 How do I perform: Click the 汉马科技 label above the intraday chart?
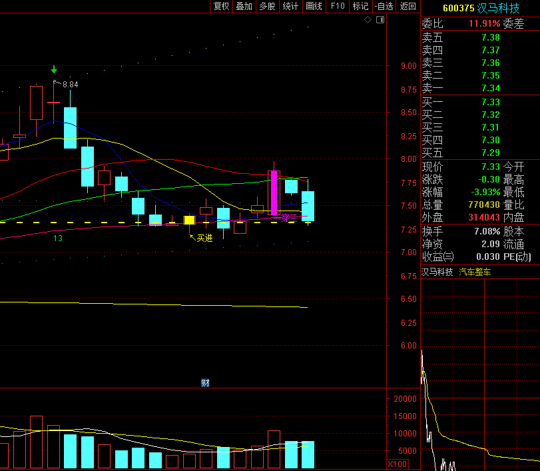(x=437, y=272)
